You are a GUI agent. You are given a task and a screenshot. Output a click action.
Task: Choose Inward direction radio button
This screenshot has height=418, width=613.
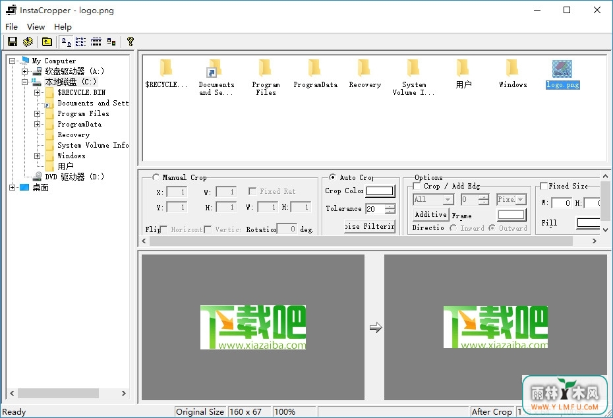point(453,228)
